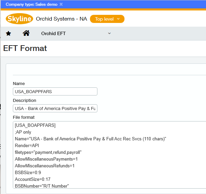The image size is (206, 194).
Task: Click the Name field label
Action: coord(19,83)
